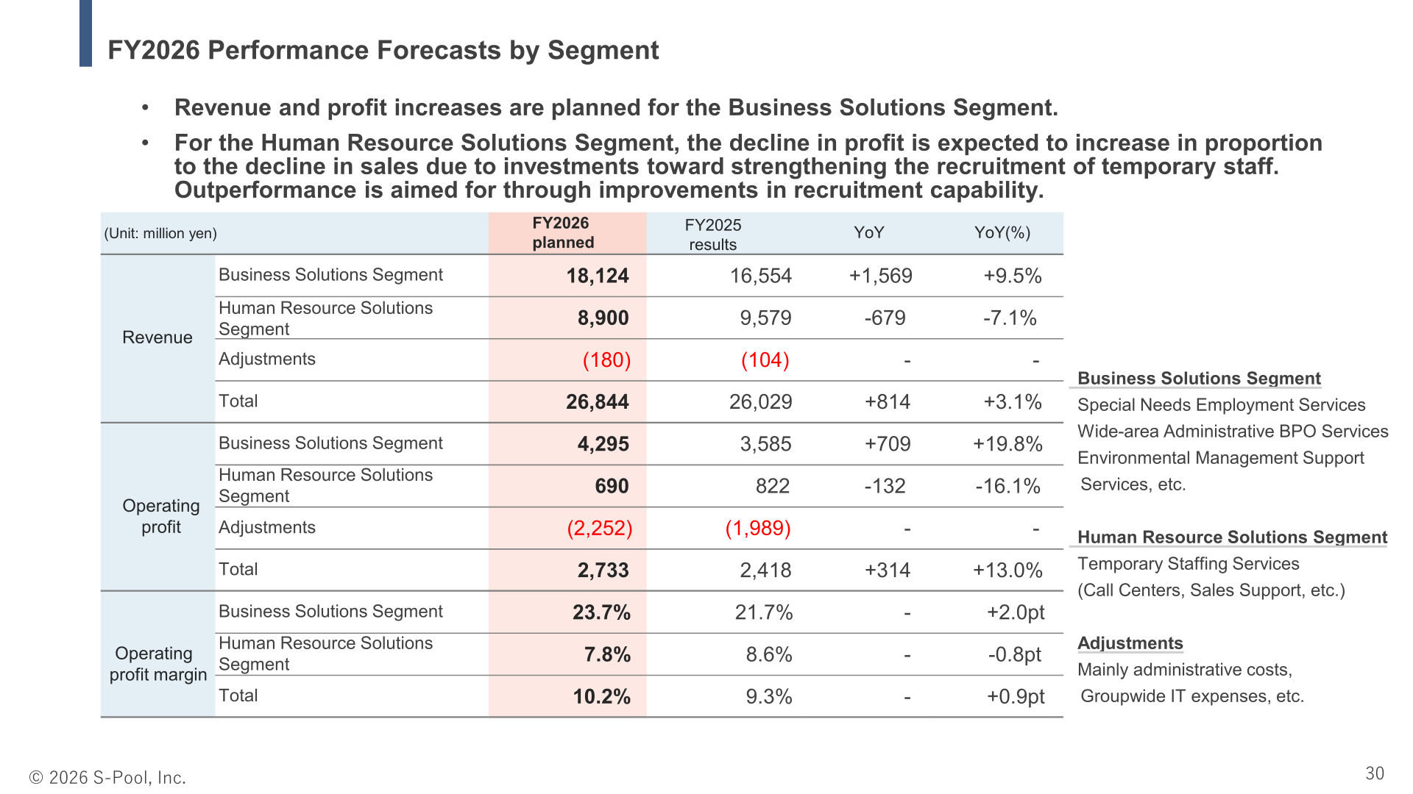
Task: Select operating profit 4,295
Action: coord(603,444)
